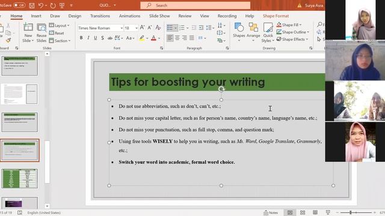Switch to the Design tab

click(x=75, y=16)
